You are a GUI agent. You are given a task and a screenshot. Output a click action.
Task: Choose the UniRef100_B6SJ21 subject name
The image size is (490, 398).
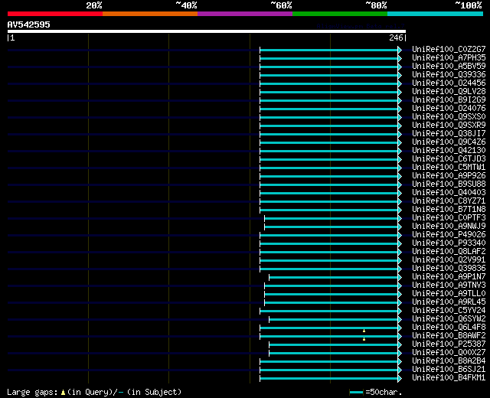(x=449, y=370)
